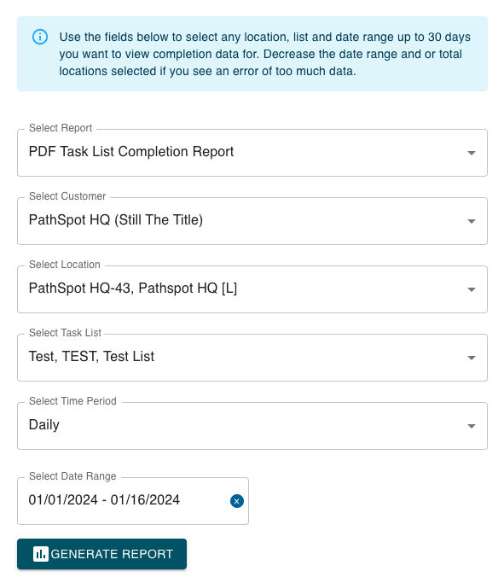Image resolution: width=504 pixels, height=583 pixels.
Task: Click the Select Location field label
Action: (65, 265)
